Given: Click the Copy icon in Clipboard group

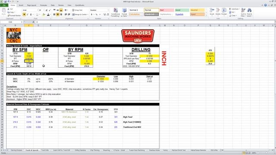Looking at the screenshot, I should tap(9, 12).
